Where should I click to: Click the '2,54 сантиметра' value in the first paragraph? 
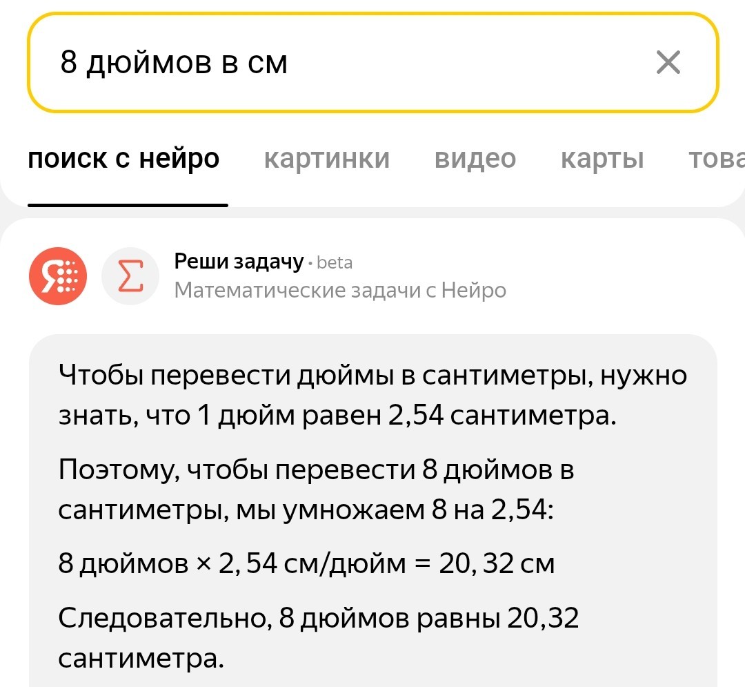pyautogui.click(x=502, y=416)
